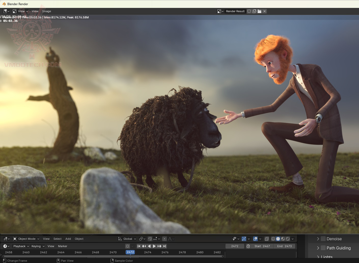359x263 pixels.
Task: Click the Start frame field
Action: pos(262,246)
